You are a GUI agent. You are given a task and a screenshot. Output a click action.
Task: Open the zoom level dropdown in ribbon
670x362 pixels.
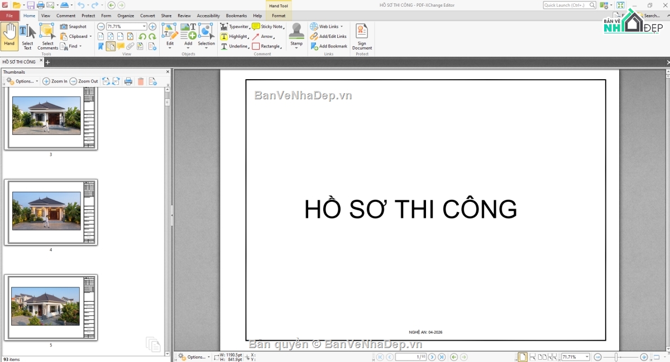[x=144, y=26]
